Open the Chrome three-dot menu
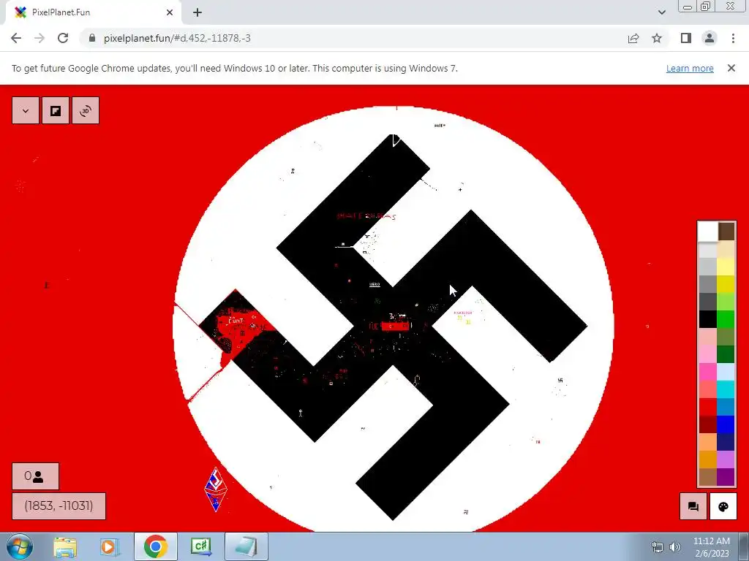 point(733,38)
